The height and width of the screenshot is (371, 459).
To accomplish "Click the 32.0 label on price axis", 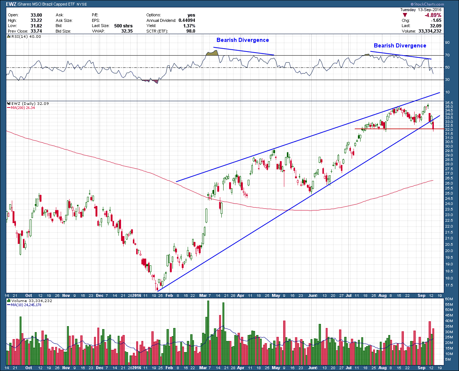I will pyautogui.click(x=449, y=130).
